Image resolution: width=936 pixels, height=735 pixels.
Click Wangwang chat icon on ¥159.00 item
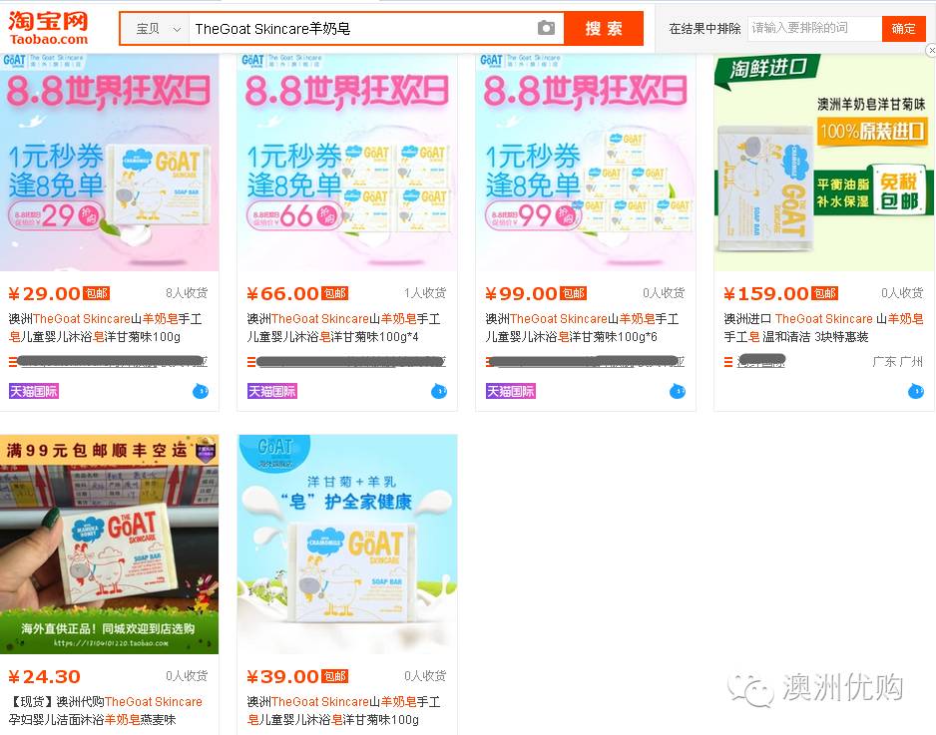point(916,391)
